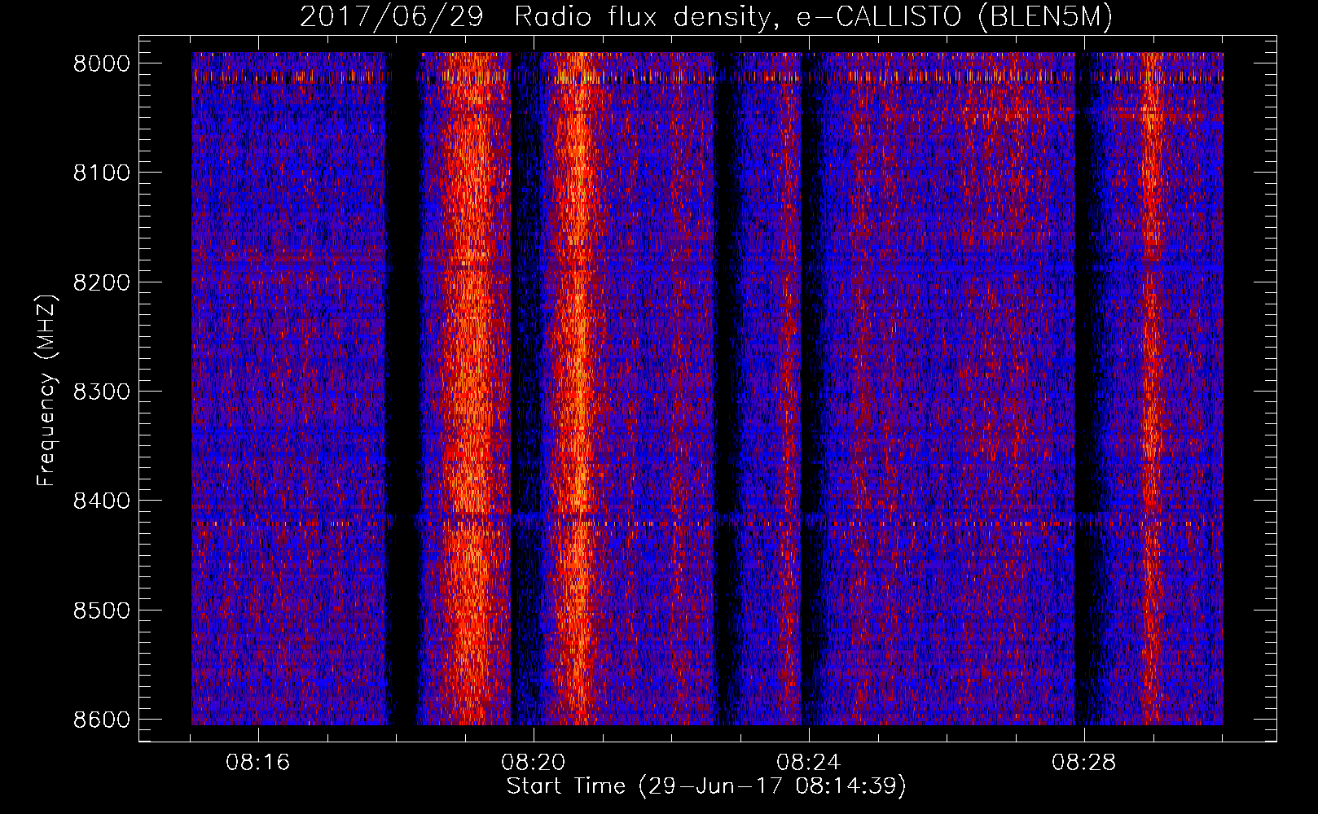1318x814 pixels.
Task: Click the '8600' frequency axis label
Action: tap(102, 720)
